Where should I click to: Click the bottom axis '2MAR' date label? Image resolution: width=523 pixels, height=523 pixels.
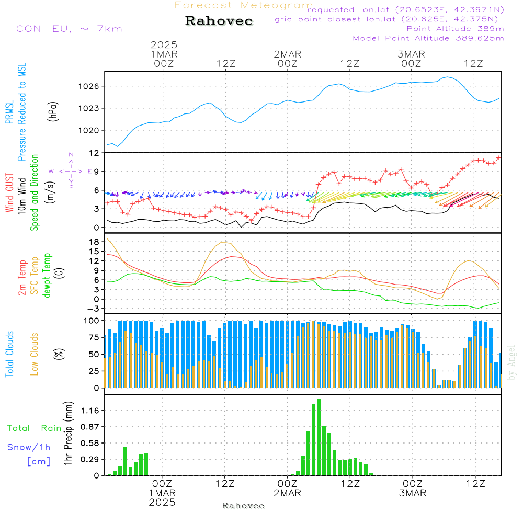point(287,493)
